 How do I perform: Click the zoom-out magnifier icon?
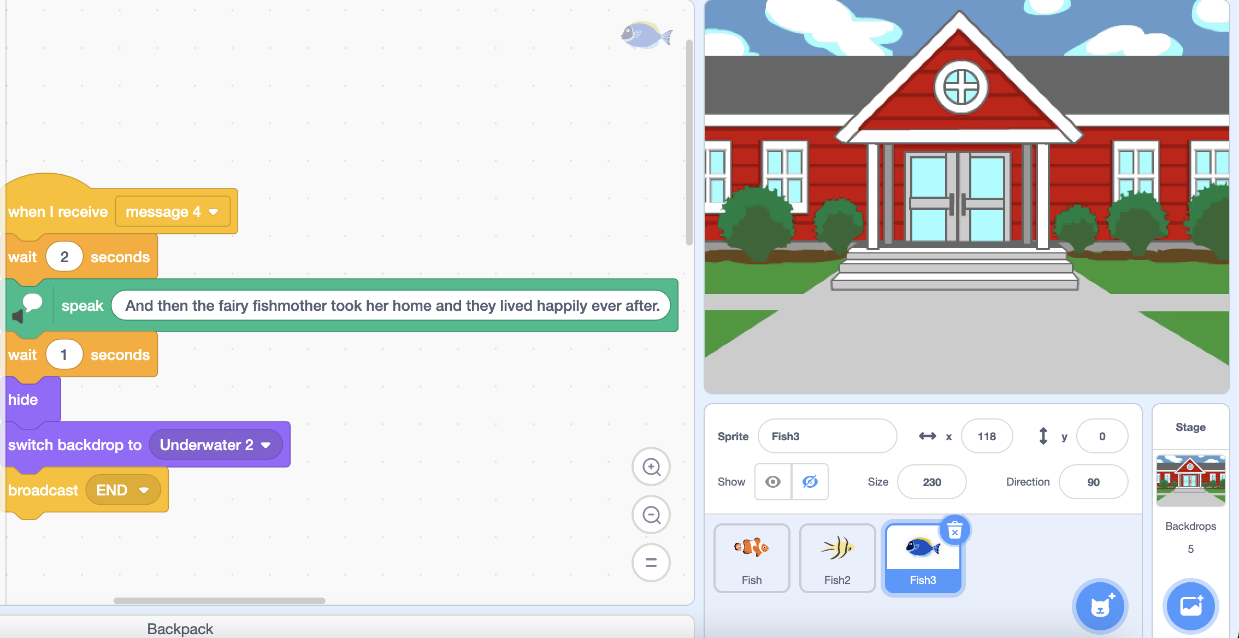[651, 515]
